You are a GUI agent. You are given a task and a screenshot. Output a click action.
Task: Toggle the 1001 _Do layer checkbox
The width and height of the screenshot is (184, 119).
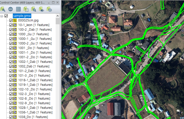[x=11, y=48]
